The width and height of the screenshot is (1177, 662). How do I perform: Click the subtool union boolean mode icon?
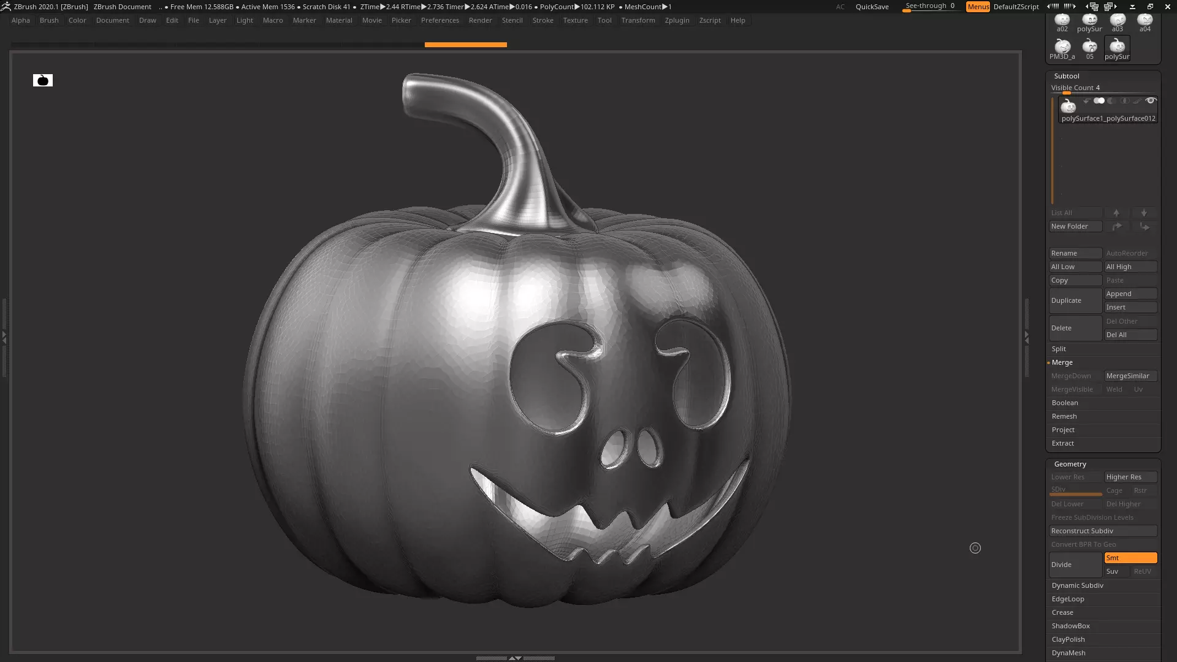1099,101
